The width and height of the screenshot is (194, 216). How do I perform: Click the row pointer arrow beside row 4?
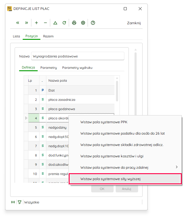click(26, 118)
